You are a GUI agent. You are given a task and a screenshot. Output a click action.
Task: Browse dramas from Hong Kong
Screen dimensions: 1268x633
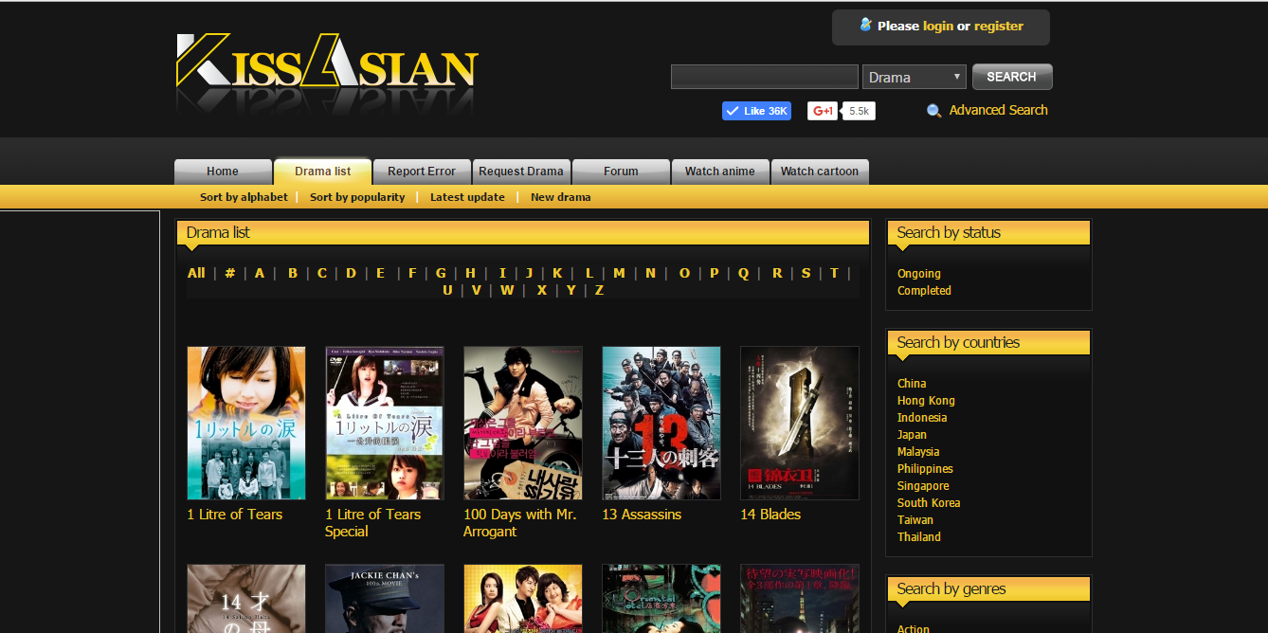(x=926, y=401)
